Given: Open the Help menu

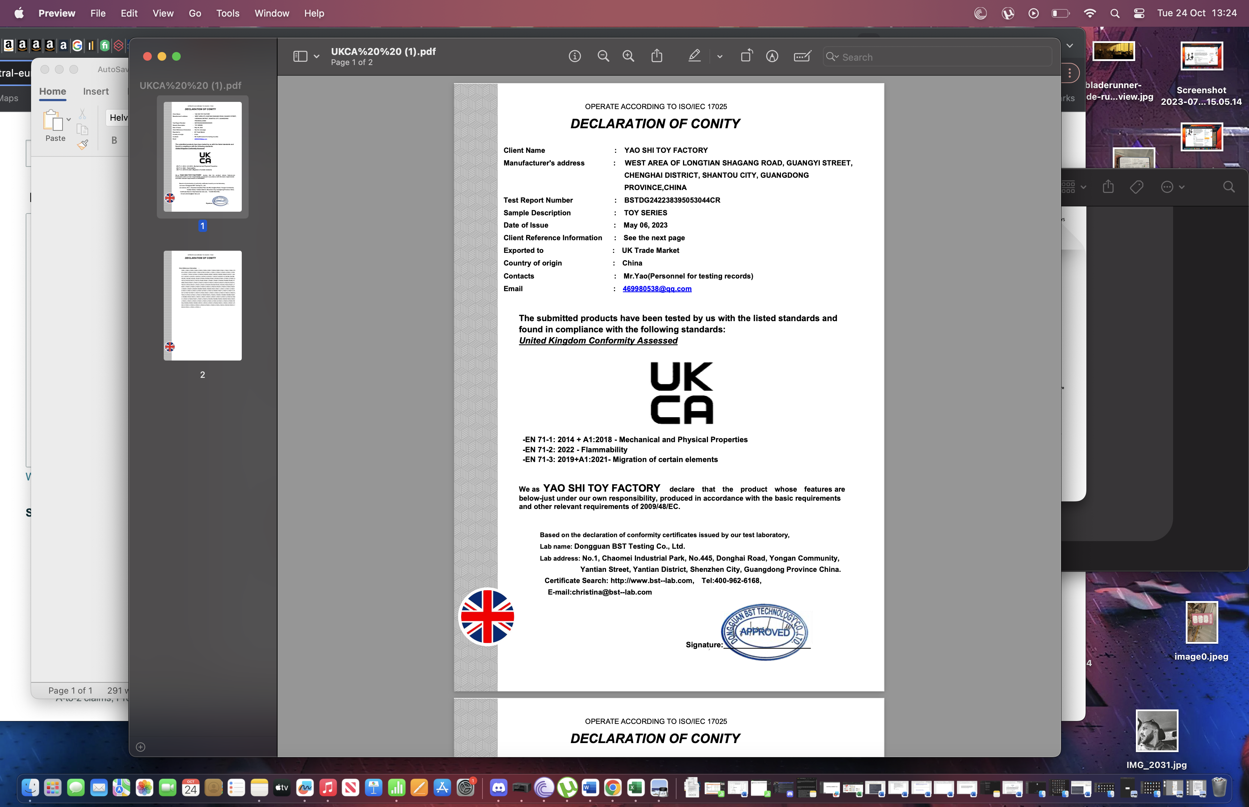Looking at the screenshot, I should [x=314, y=13].
